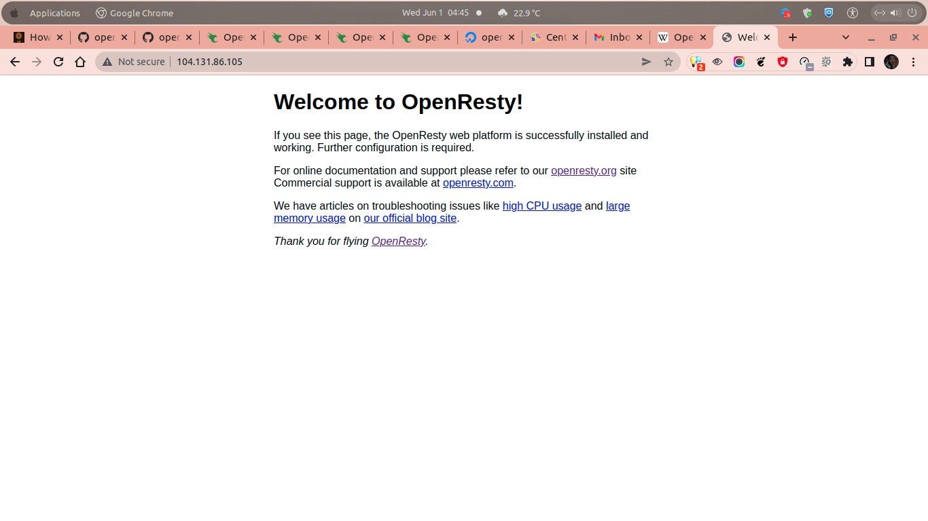The height and width of the screenshot is (521, 928).
Task: Open the browser home page
Action: click(x=80, y=62)
